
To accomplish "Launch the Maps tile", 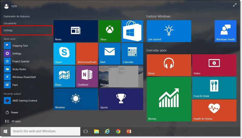I will point(64,76).
